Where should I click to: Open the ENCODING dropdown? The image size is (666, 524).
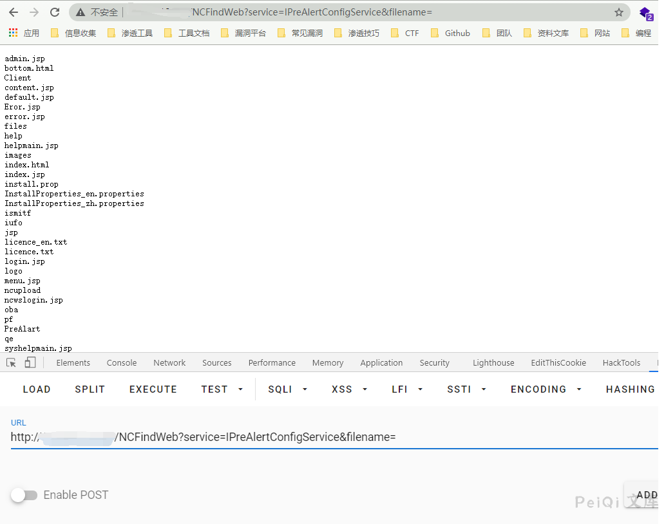pos(546,389)
